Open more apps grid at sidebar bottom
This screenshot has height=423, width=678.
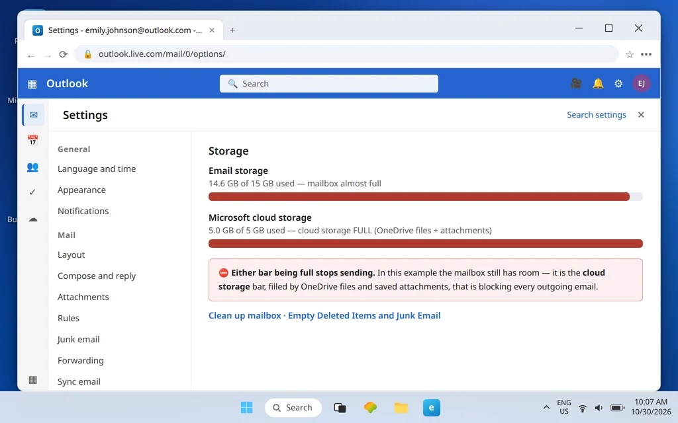[33, 380]
